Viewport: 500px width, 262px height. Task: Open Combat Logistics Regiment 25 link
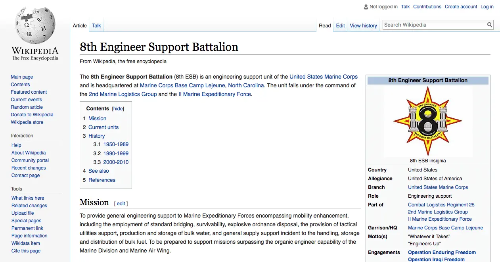click(441, 205)
